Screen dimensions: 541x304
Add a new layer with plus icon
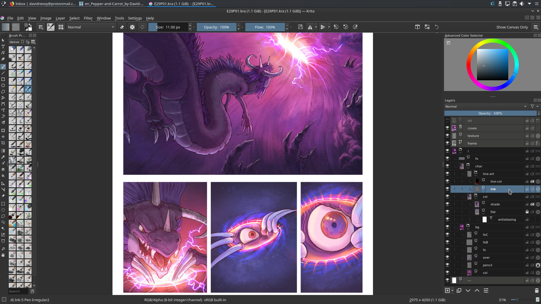point(447,290)
